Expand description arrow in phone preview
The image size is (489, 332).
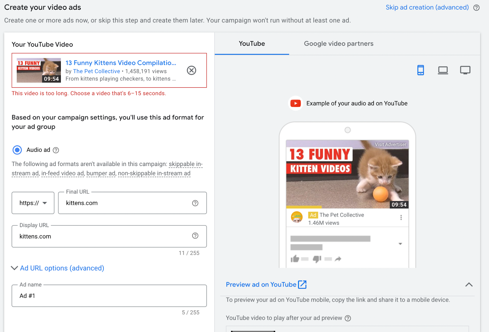pos(400,244)
